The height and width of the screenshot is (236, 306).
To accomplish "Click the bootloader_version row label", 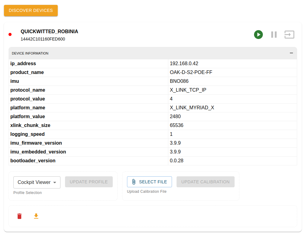I will [x=33, y=161].
